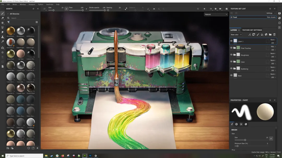Screen dimensions: 282x158
Task: Click the add paint layer brush icon
Action: point(258,35)
